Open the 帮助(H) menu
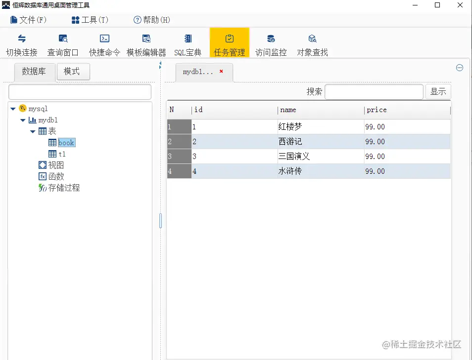Image resolution: width=472 pixels, height=360 pixels. point(152,20)
